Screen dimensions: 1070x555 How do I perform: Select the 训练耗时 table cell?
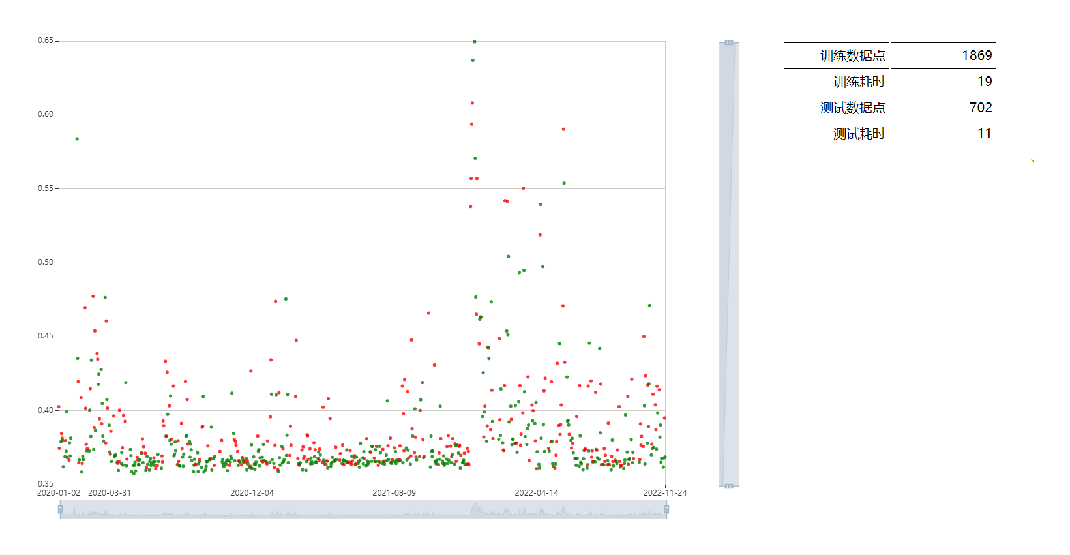[837, 82]
